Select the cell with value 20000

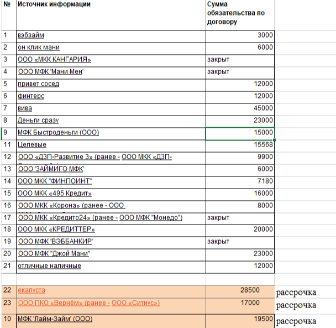tap(240, 231)
